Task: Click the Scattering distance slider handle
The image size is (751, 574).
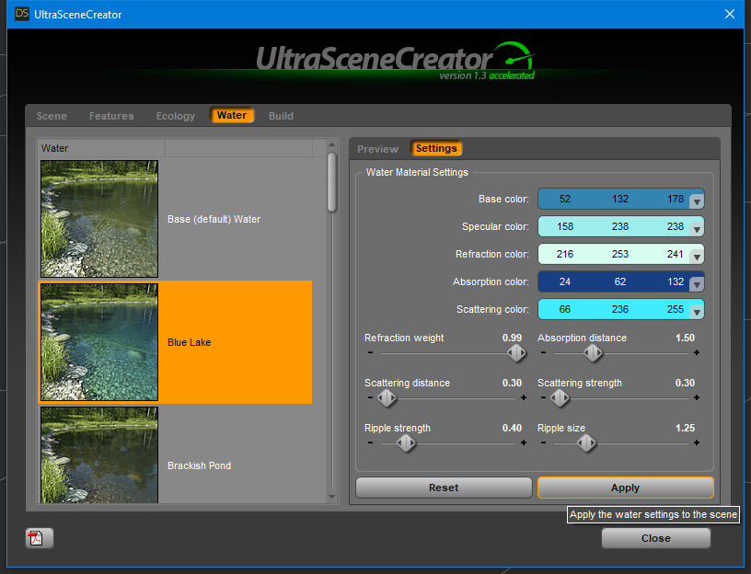Action: pyautogui.click(x=387, y=397)
